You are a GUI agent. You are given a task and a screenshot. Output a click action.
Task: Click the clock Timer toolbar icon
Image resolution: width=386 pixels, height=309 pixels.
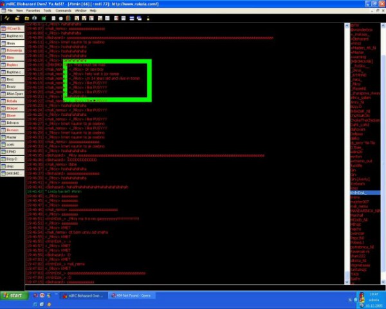61,18
